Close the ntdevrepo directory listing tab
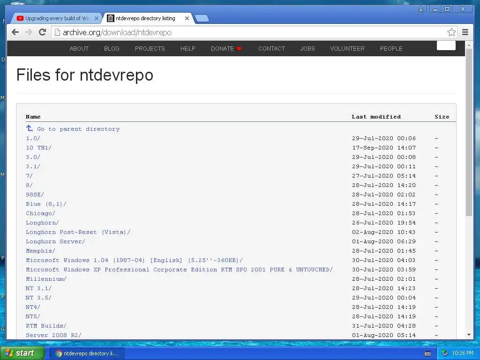Image resolution: width=480 pixels, height=360 pixels. click(x=187, y=18)
